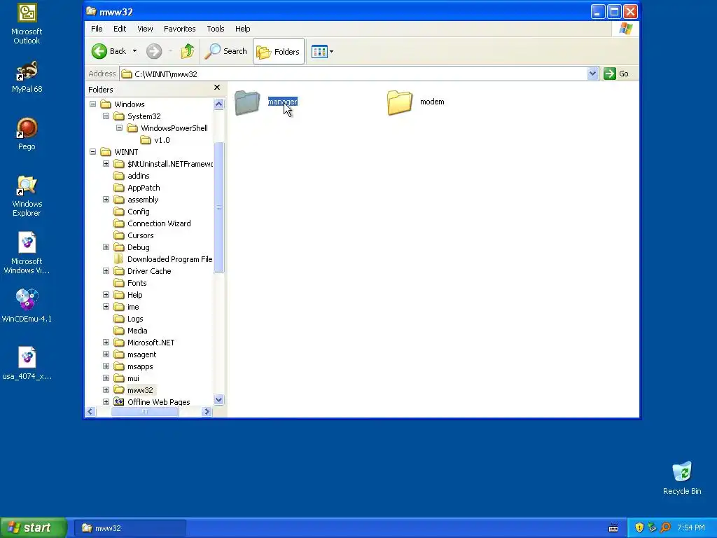Click the magnifier tray icon

(665, 527)
